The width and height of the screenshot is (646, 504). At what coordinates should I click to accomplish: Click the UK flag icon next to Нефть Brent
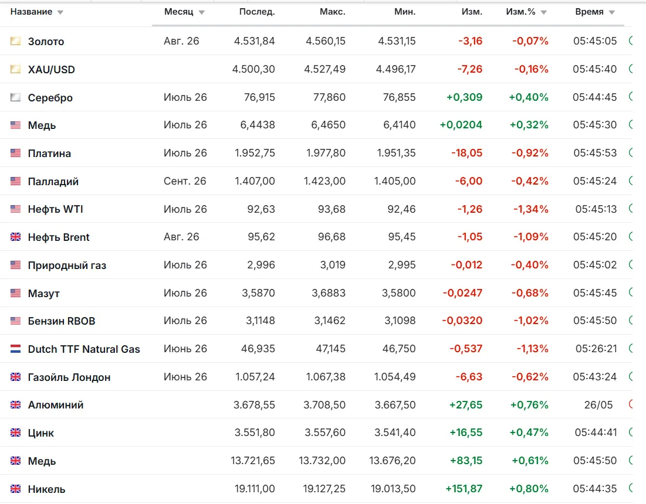click(16, 237)
